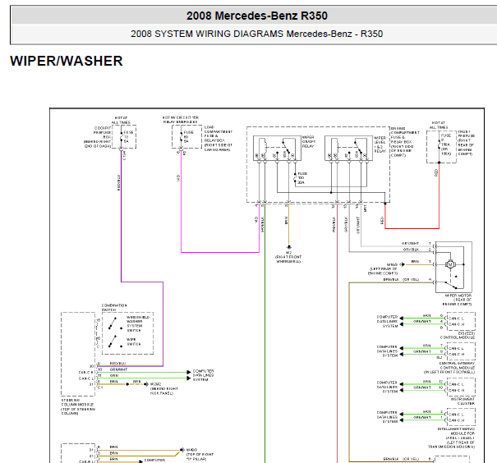
Task: Click the windshield washer switch contact symbol
Action: coord(115,323)
